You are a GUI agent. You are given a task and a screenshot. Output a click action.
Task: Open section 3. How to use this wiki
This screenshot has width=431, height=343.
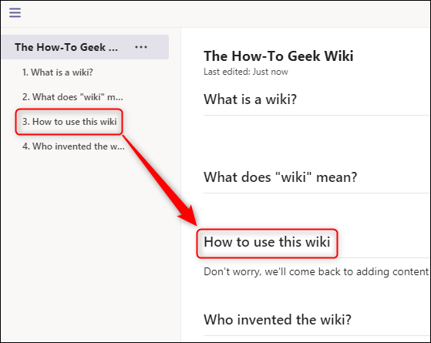(69, 122)
